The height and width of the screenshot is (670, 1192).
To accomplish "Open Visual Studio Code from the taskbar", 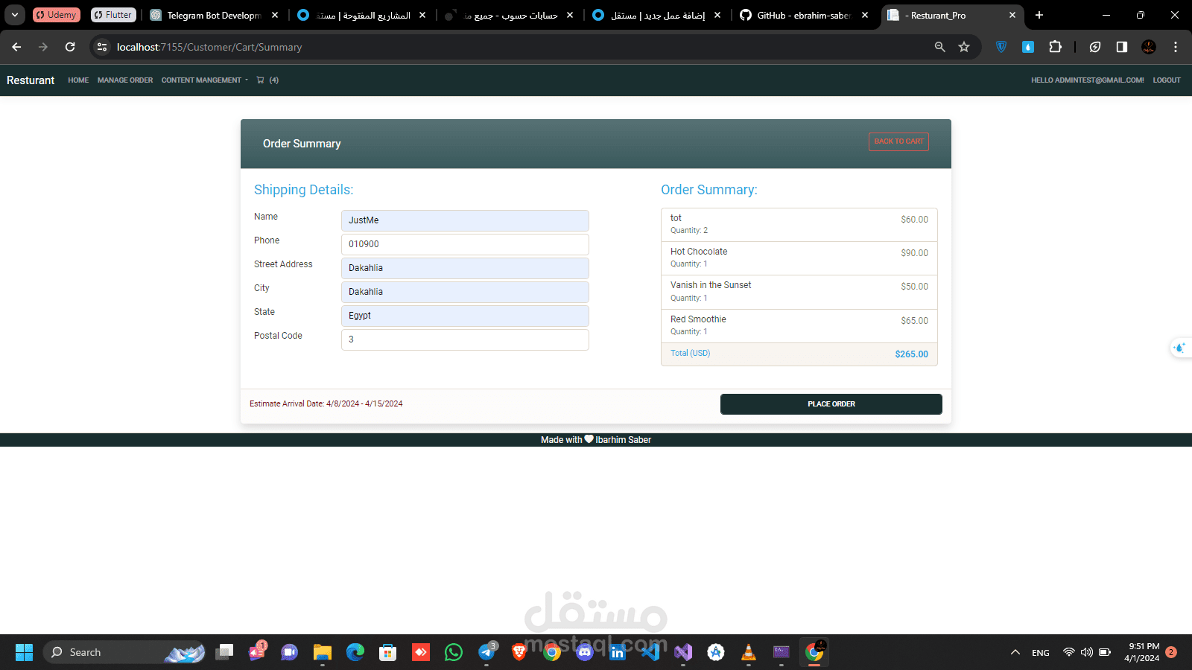I will pyautogui.click(x=650, y=652).
